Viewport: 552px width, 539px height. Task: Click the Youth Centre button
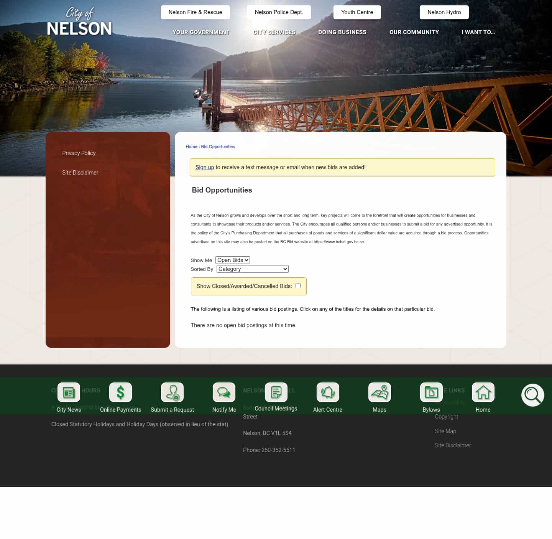[x=357, y=12]
